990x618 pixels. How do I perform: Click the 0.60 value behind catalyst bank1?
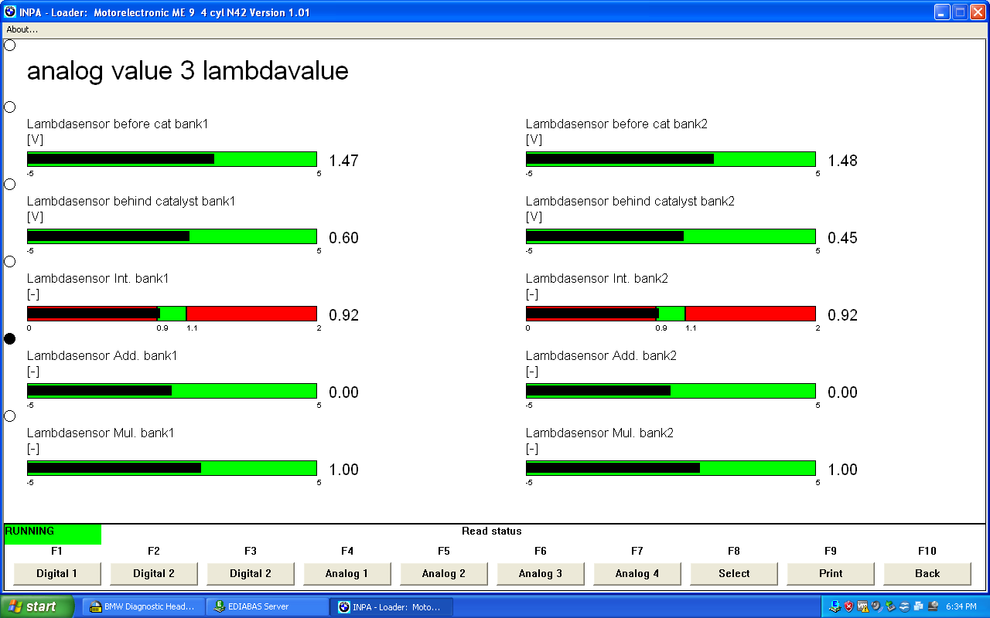(344, 238)
